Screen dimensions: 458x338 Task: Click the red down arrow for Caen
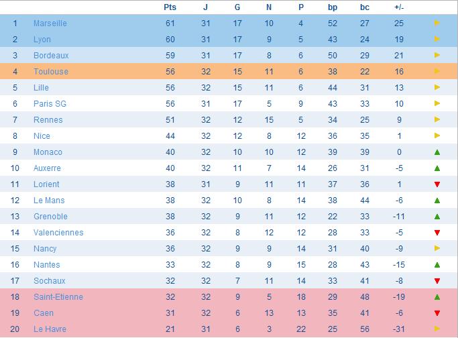pyautogui.click(x=437, y=313)
